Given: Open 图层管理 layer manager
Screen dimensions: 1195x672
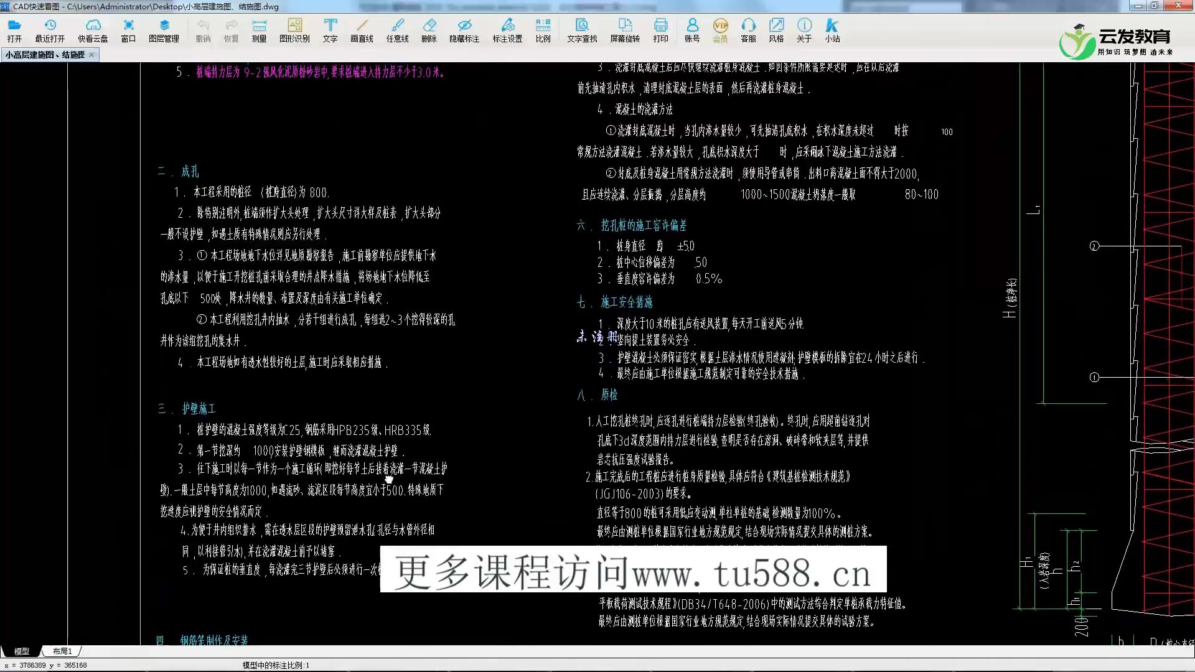Looking at the screenshot, I should (164, 29).
